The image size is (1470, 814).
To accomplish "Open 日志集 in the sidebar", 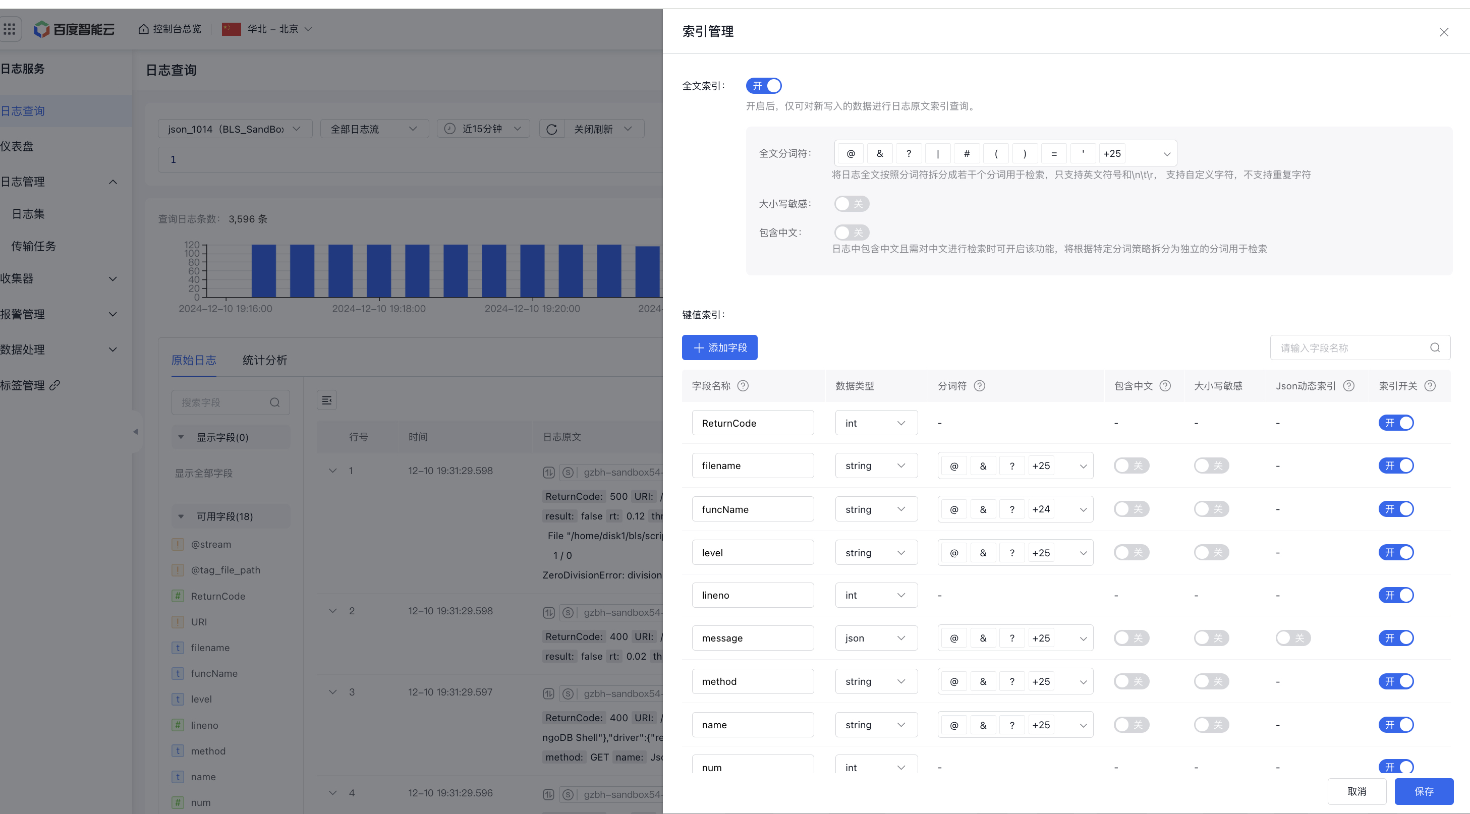I will tap(29, 214).
